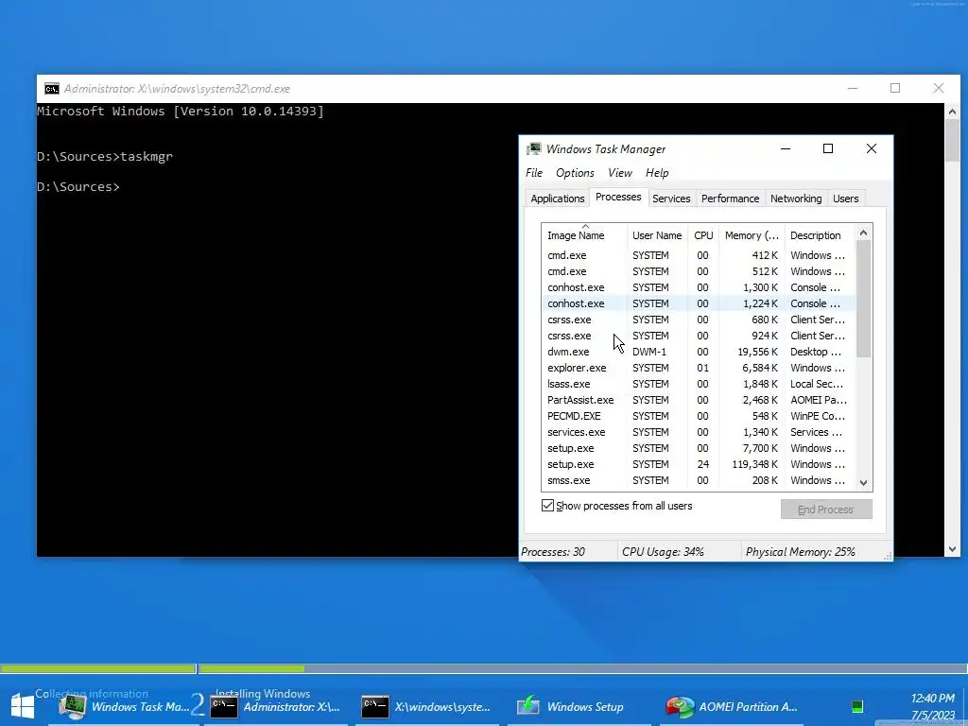Click the first green setup progress bar
Screen dimensions: 968x726
[x=97, y=668]
